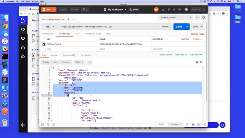Collapse the document node at line 6
Image resolution: width=245 pixels, height=138 pixels.
pyautogui.click(x=51, y=83)
